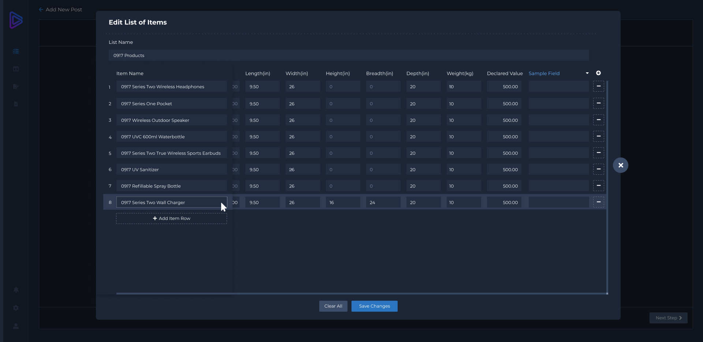
Task: Remove row 2 Series One Pocket via minus
Action: point(598,103)
